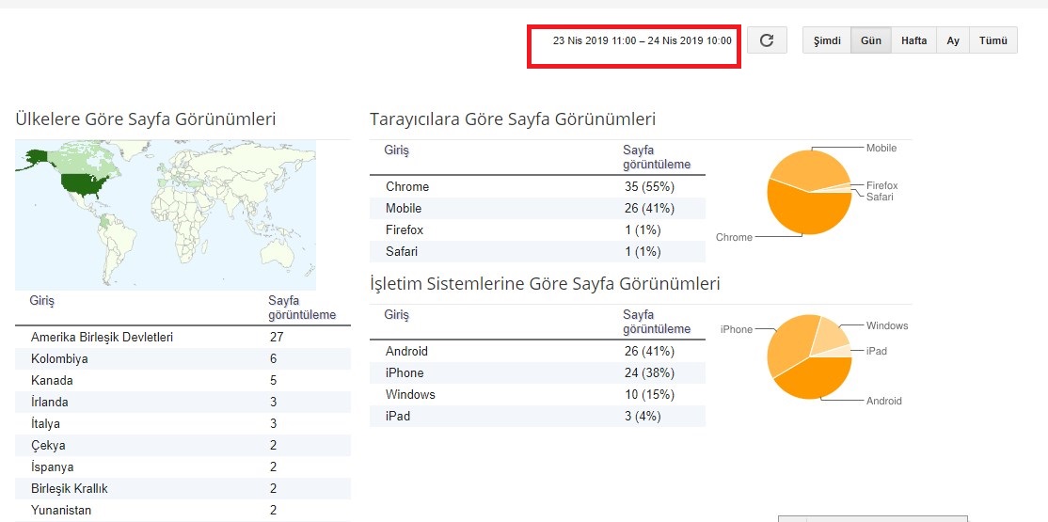
Task: Click the Kolombiya country row
Action: point(183,359)
